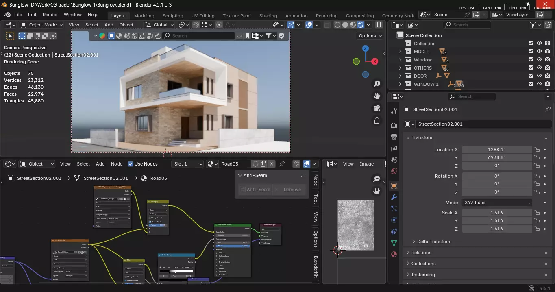
Task: Open the orange Object properties tab
Action: point(394,186)
